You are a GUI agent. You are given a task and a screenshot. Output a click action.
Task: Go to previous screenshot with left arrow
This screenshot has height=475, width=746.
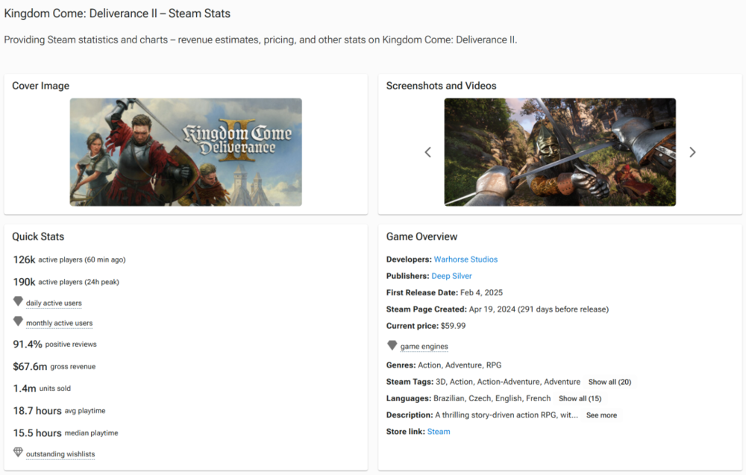pyautogui.click(x=428, y=152)
